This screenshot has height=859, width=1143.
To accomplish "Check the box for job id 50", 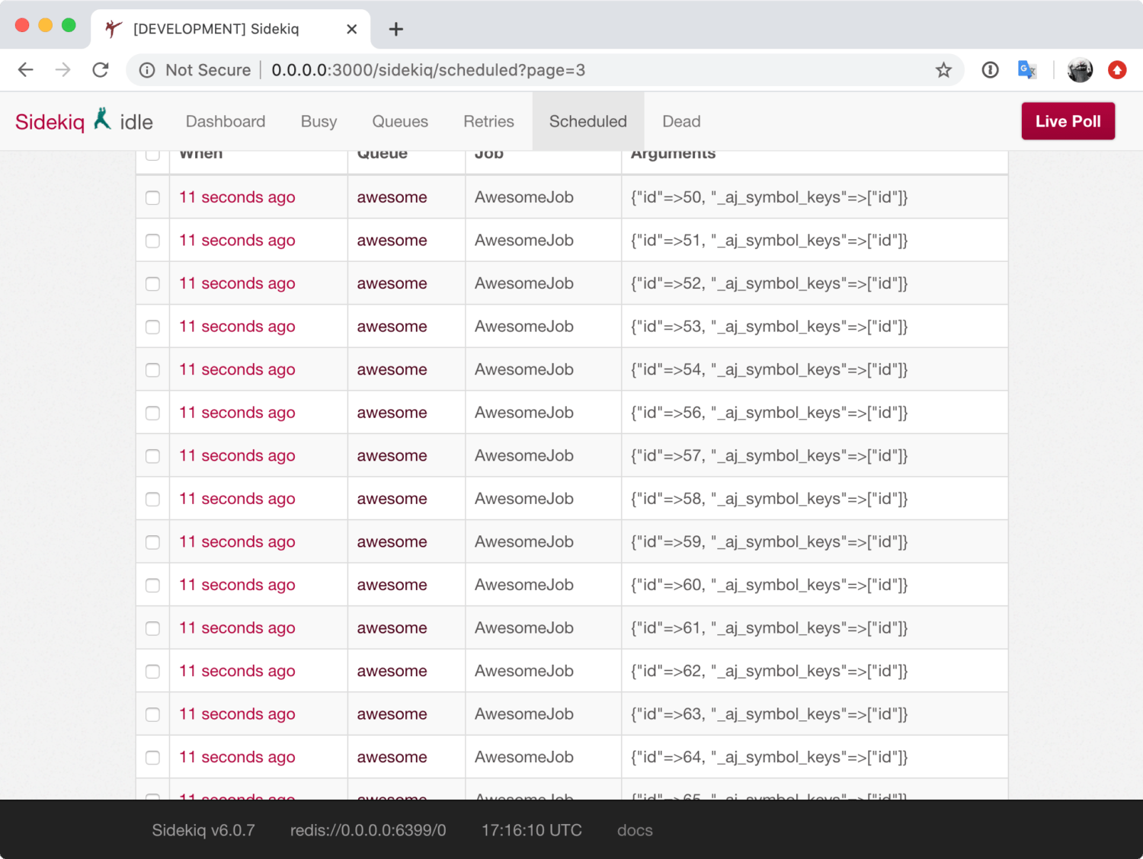I will pos(153,198).
